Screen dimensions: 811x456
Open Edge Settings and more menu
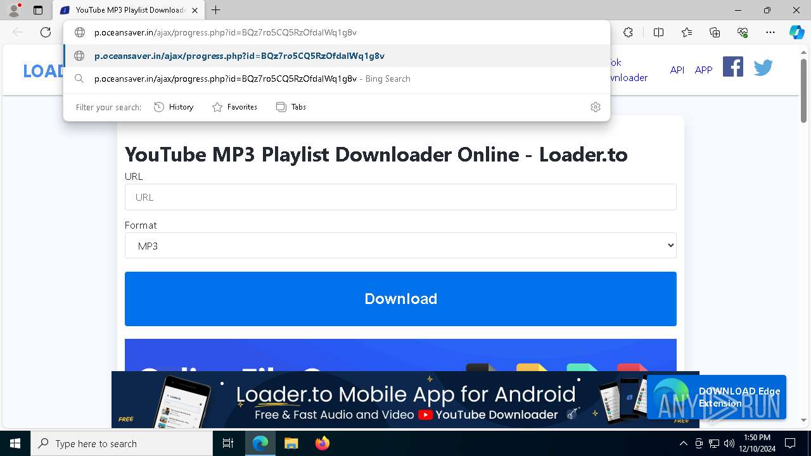pos(770,32)
